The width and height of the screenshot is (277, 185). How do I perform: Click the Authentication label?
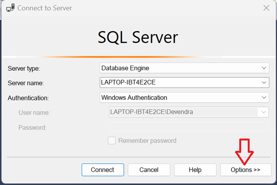(28, 98)
